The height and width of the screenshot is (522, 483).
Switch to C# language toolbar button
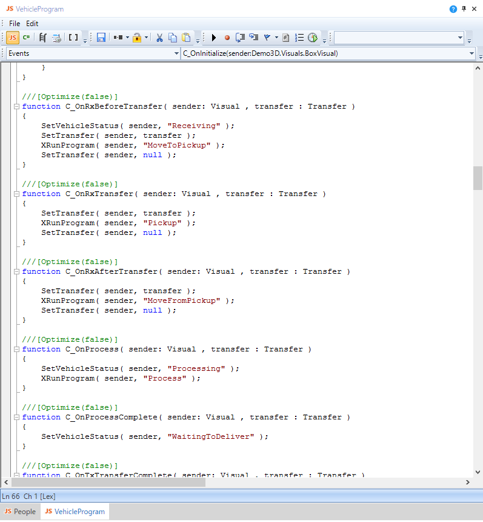(26, 38)
